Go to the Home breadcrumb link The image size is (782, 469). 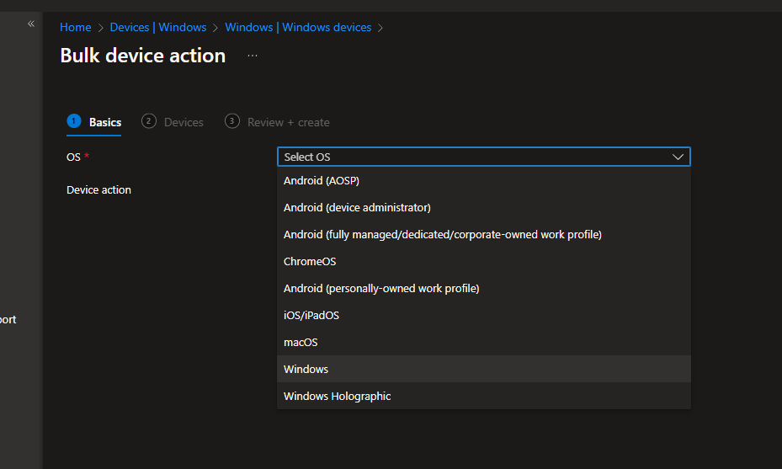(x=75, y=27)
